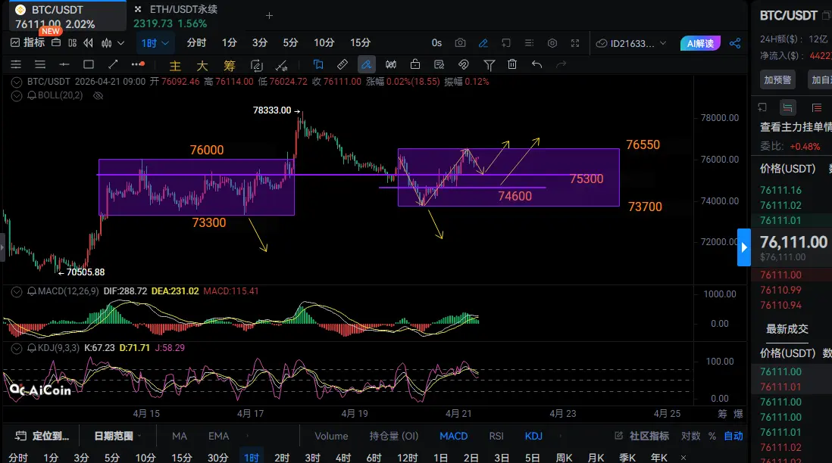Viewport: 832px width, 463px height.
Task: Click the 定位到 locate button
Action: coord(42,436)
